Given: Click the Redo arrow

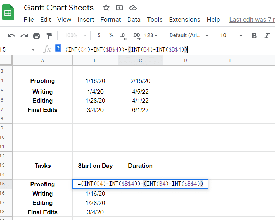Looking at the screenshot, I should 24,36.
